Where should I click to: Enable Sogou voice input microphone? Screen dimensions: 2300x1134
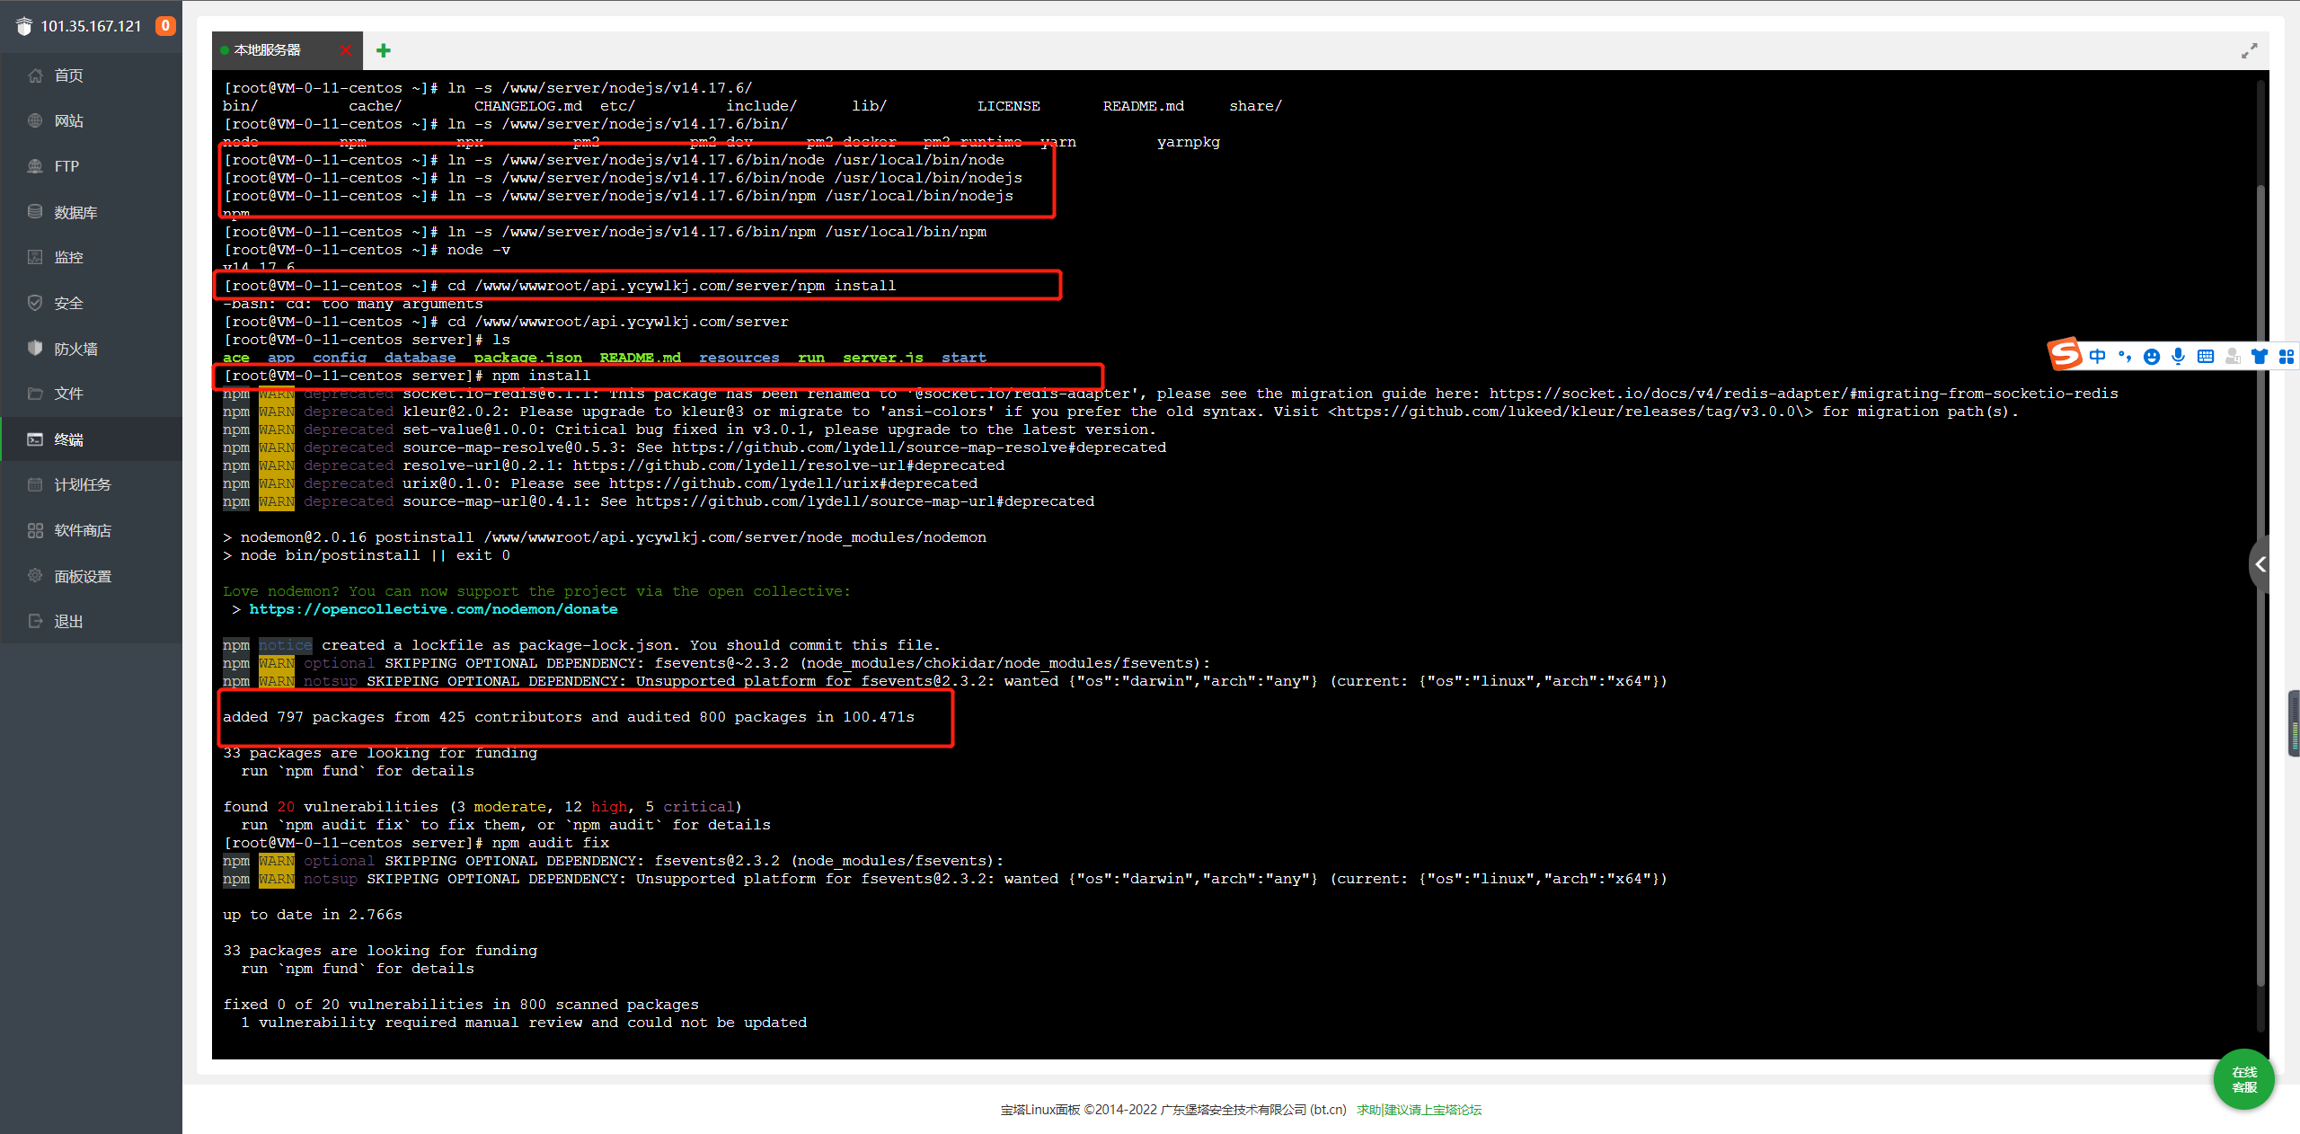(x=2179, y=357)
